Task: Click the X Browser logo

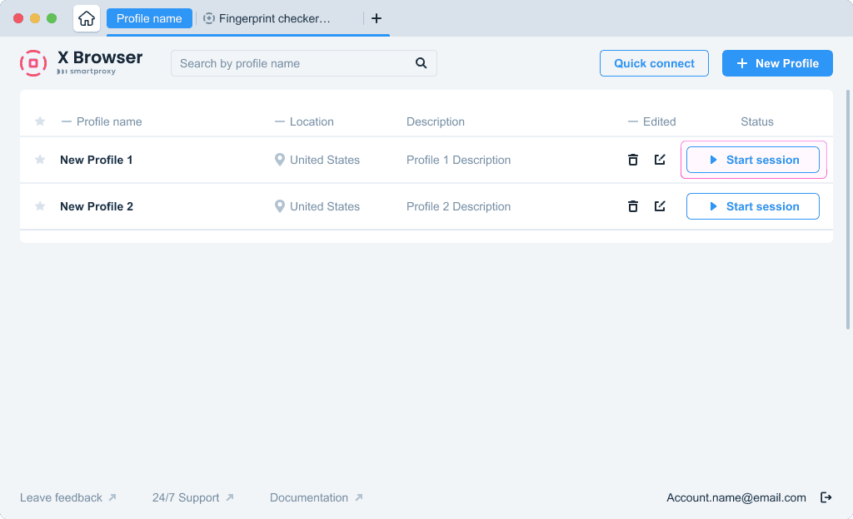Action: pos(81,63)
